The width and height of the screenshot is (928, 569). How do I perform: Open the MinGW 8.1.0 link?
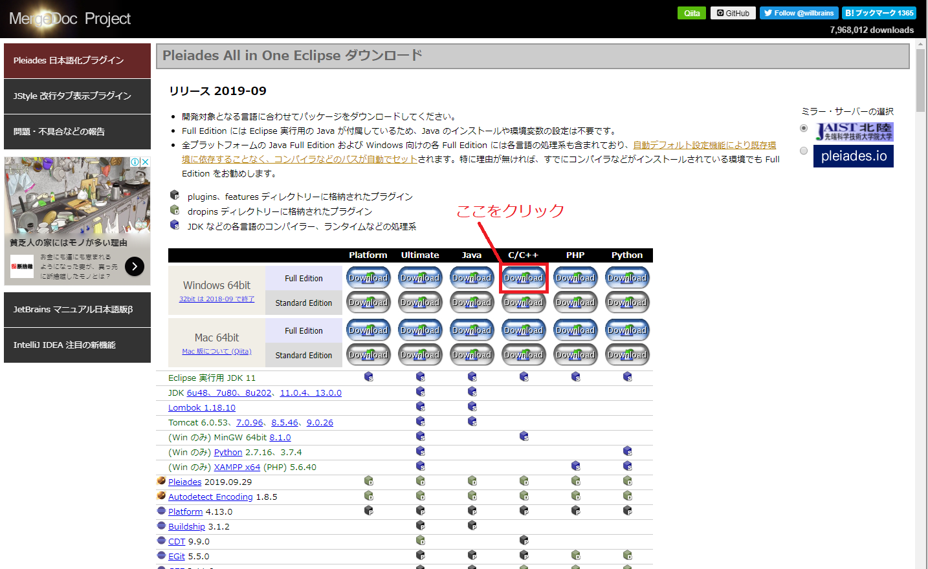280,437
